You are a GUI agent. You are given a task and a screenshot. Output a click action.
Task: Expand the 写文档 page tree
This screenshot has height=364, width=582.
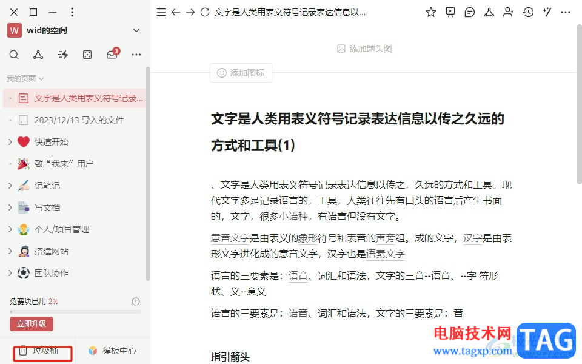pos(10,207)
